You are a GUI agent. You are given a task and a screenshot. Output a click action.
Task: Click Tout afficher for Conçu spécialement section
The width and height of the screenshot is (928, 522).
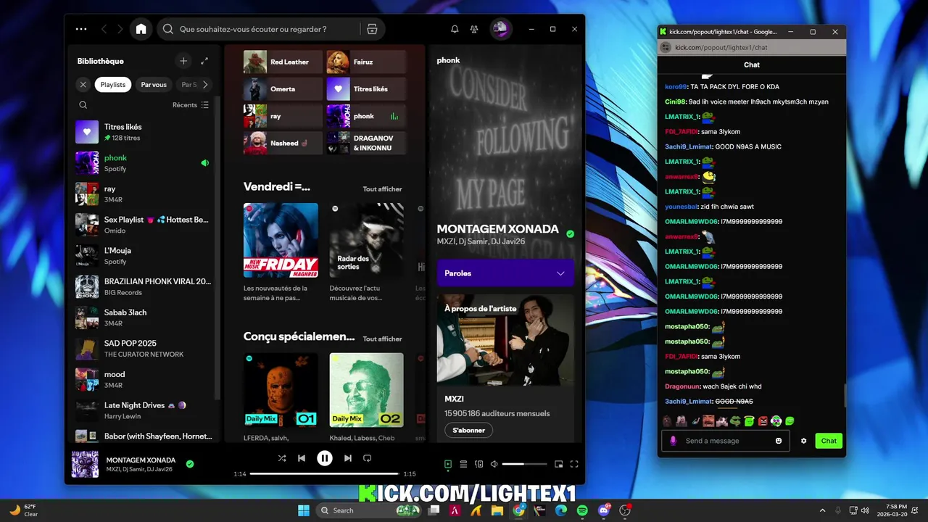coord(382,339)
